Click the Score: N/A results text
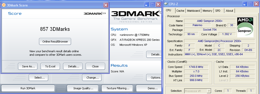260x94 pixels. 117,71
